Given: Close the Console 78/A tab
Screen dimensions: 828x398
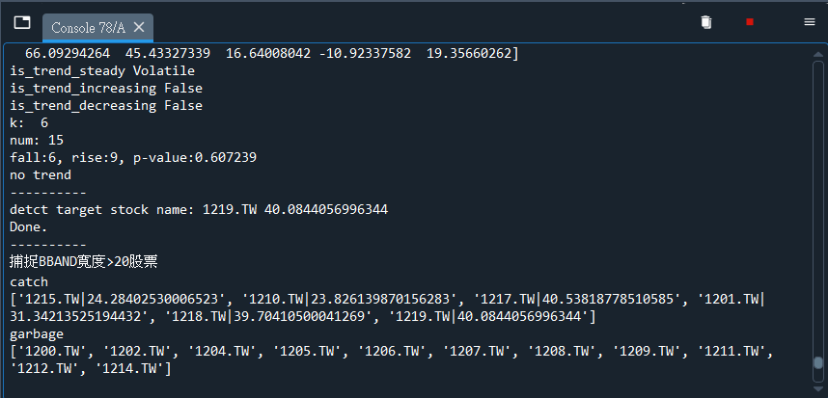Looking at the screenshot, I should 139,27.
